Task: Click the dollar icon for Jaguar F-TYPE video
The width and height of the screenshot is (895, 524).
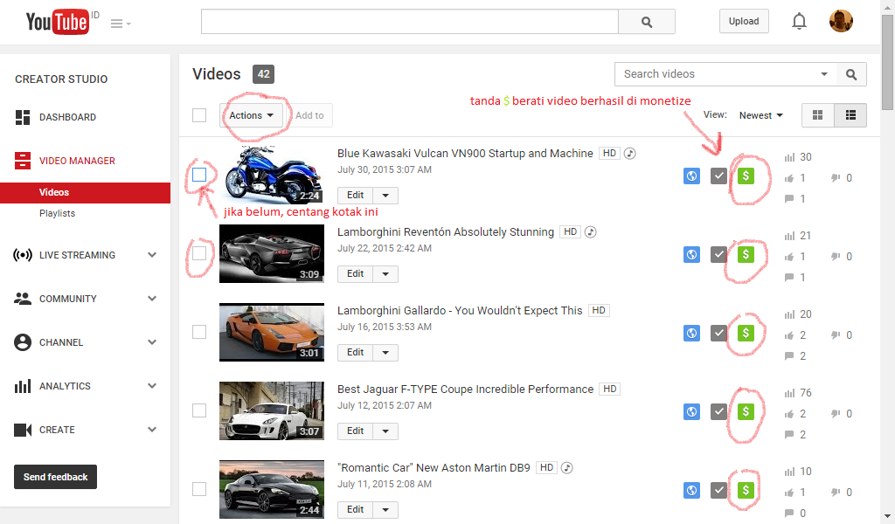Action: click(x=746, y=411)
